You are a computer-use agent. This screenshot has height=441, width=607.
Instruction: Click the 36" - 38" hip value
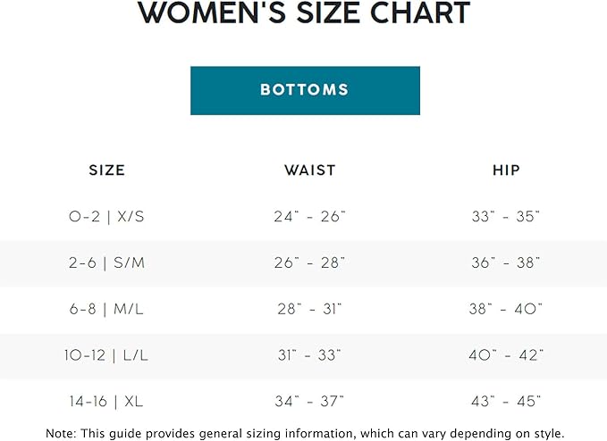point(506,262)
